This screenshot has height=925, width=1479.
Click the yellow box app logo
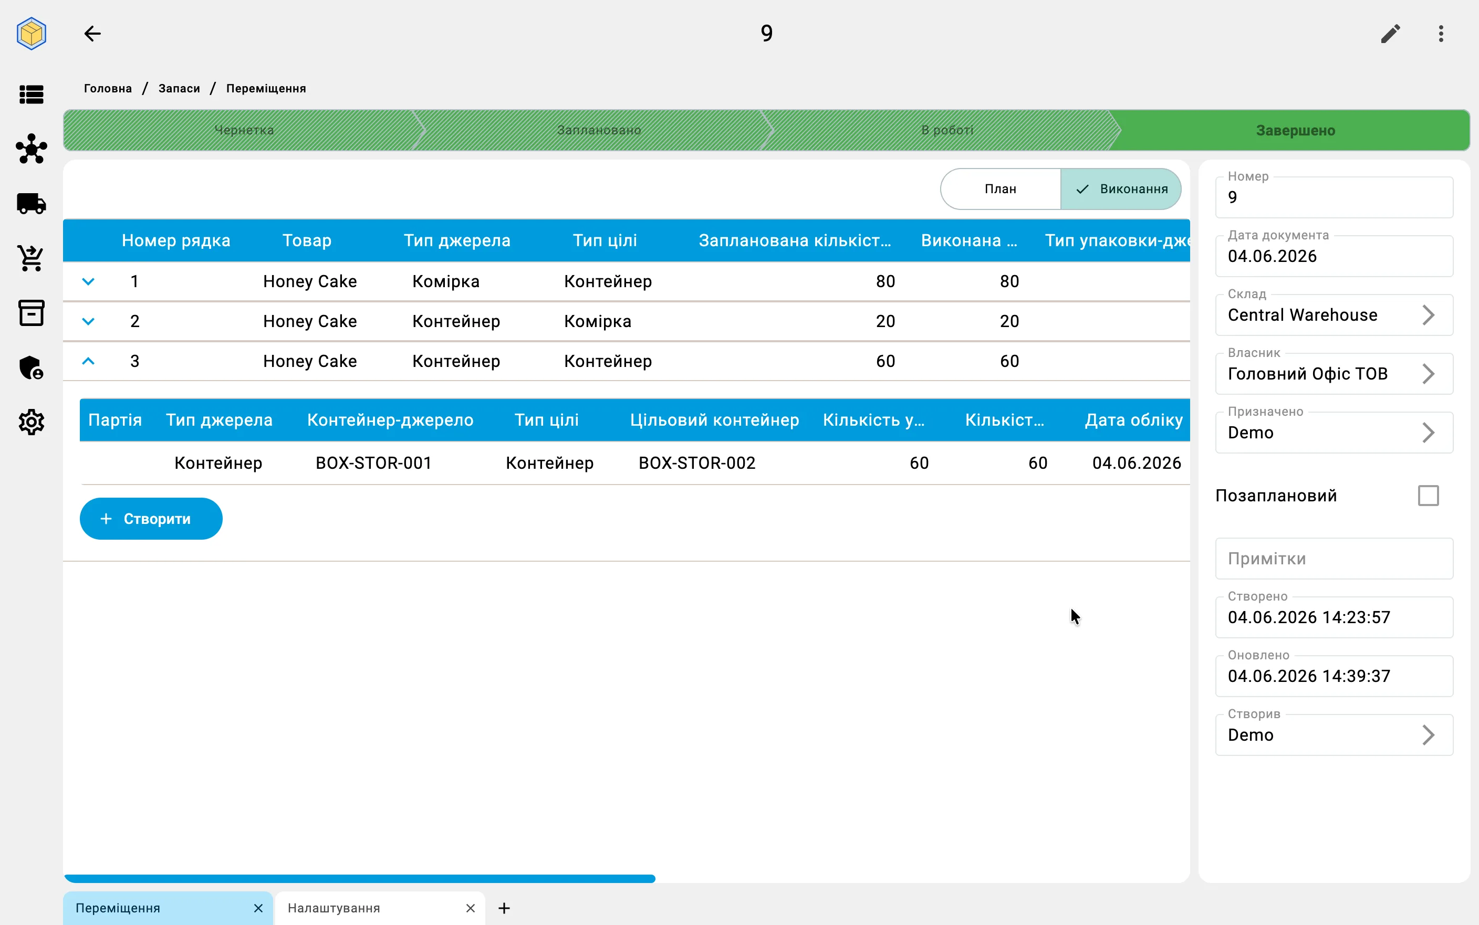[x=31, y=33]
